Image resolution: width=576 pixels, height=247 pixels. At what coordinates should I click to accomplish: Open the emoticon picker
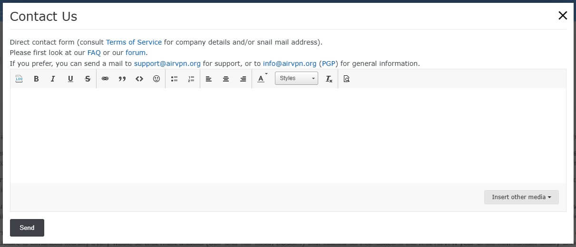tap(156, 79)
